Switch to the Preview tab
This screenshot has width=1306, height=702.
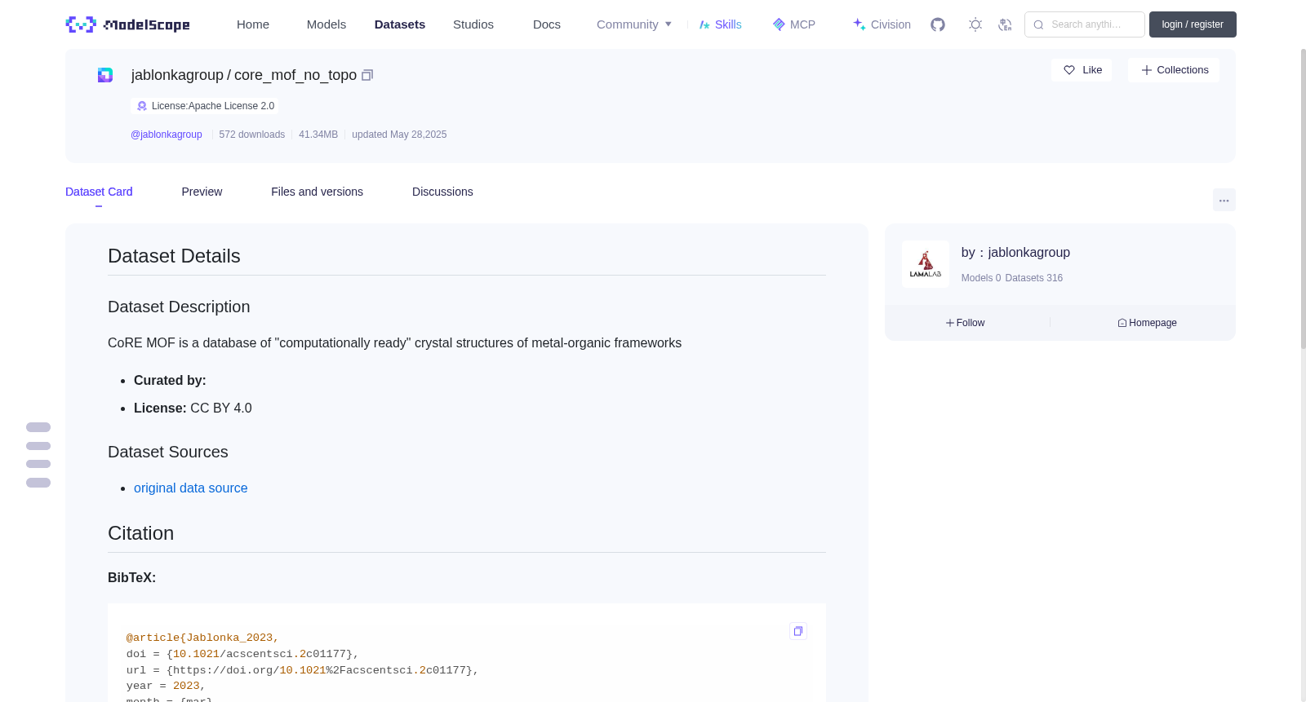coord(202,192)
